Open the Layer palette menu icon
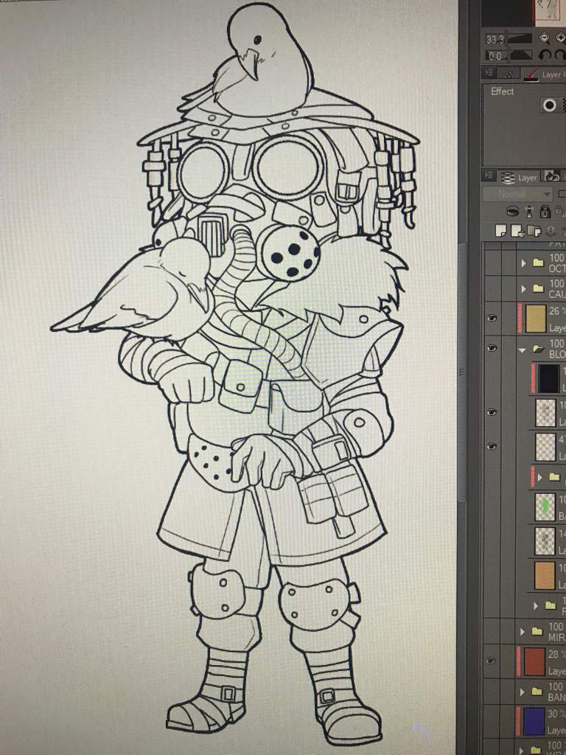 point(489,177)
